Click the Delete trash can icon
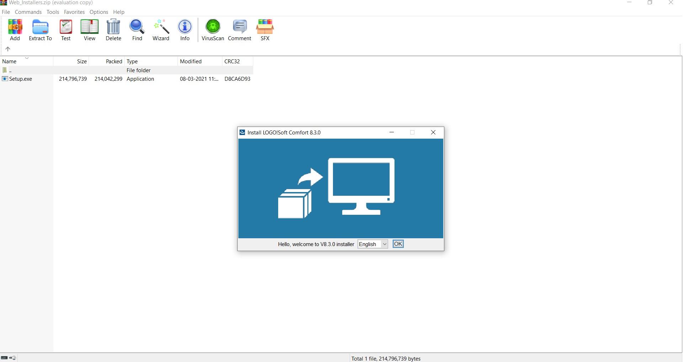 coord(113,30)
